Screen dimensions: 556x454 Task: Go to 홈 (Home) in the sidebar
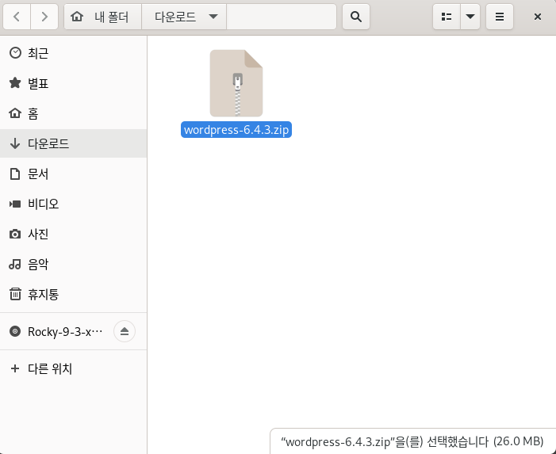(74, 113)
